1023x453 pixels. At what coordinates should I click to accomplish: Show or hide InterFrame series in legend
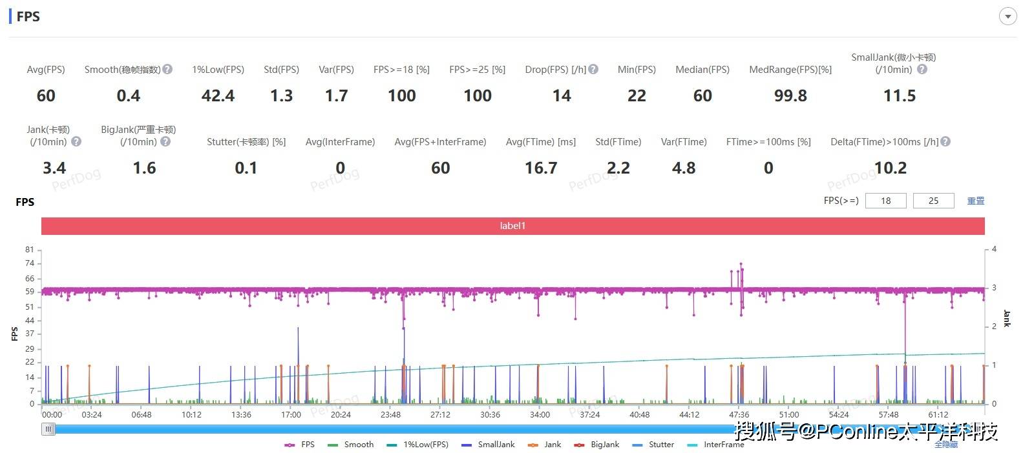716,445
